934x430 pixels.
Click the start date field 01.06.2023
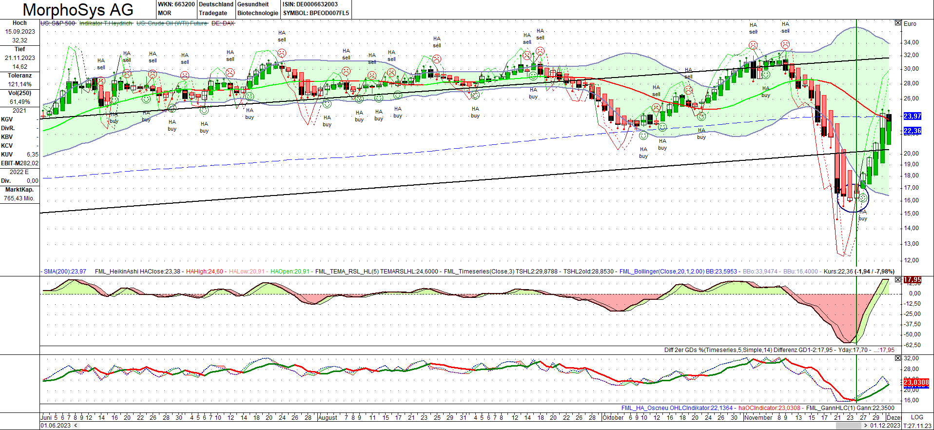point(56,426)
